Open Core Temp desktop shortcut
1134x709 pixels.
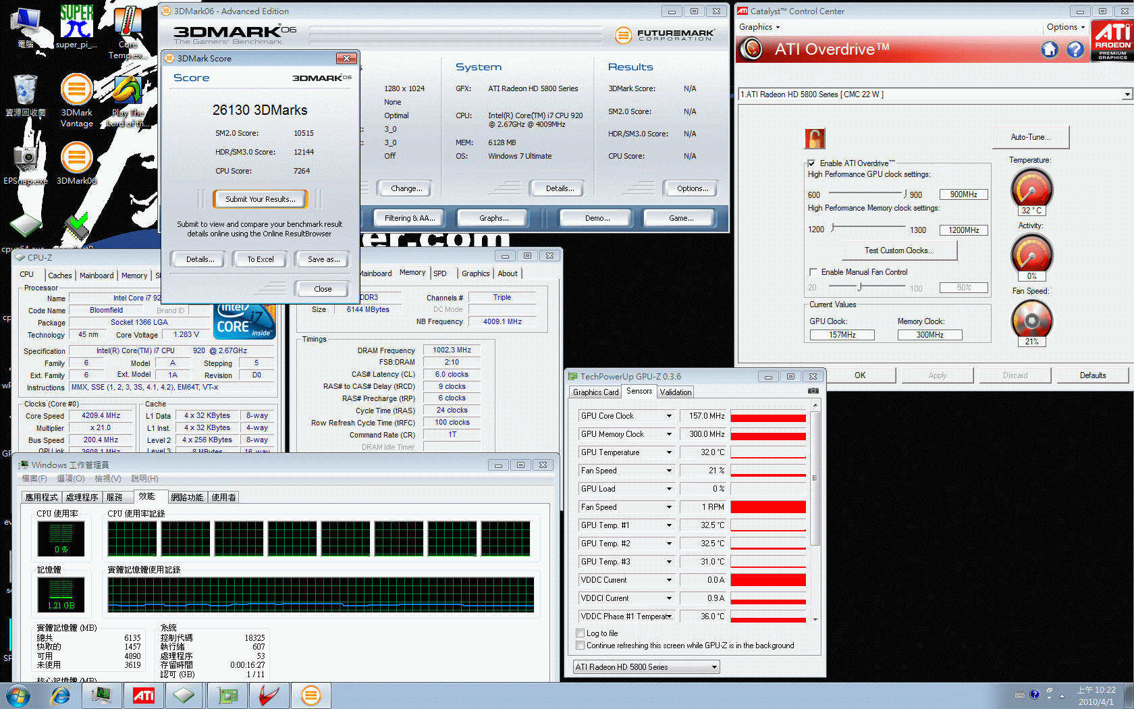coord(128,32)
